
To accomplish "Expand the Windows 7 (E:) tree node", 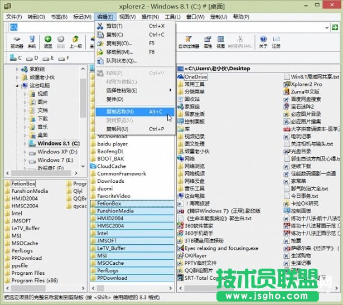I will click(25, 160).
